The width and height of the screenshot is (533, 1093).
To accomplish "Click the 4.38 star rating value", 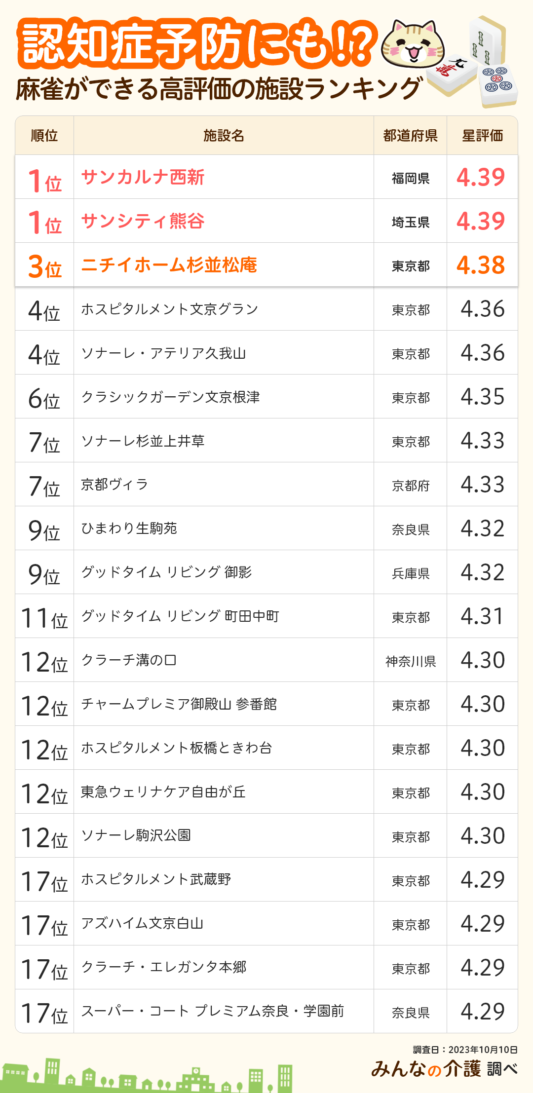I will click(481, 265).
